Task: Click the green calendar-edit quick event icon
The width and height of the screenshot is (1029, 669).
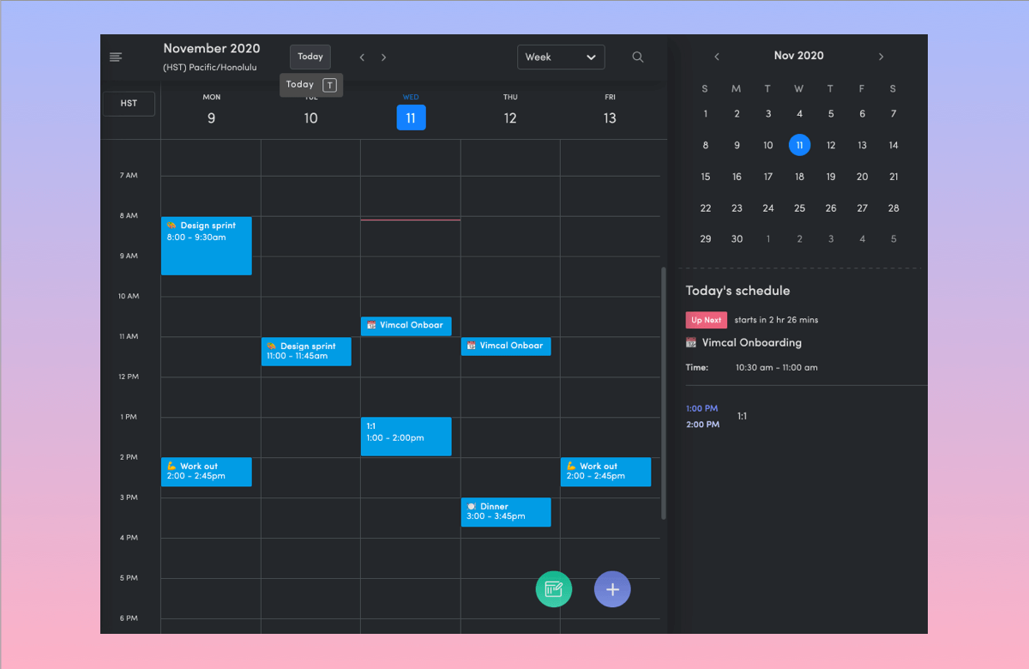Action: 553,589
